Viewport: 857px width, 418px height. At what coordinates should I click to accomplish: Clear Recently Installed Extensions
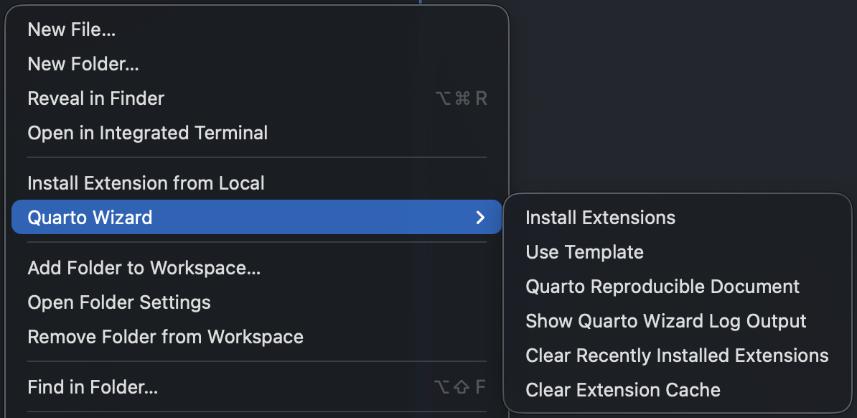coord(676,356)
